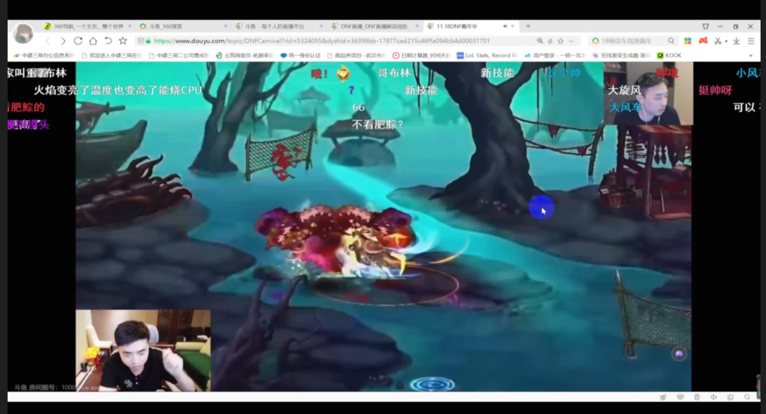This screenshot has width=766, height=414.
Task: Open the KOOK bookmark
Action: coord(669,55)
